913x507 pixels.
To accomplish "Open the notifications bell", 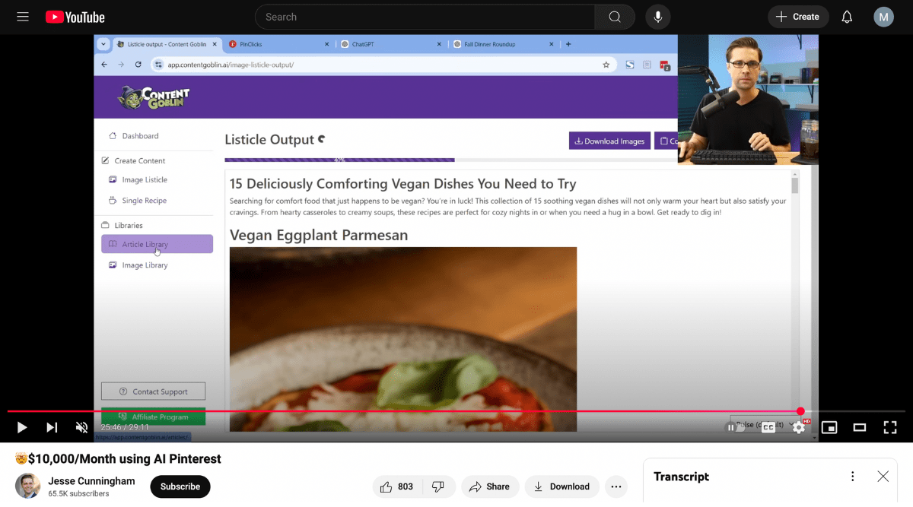I will 847,17.
